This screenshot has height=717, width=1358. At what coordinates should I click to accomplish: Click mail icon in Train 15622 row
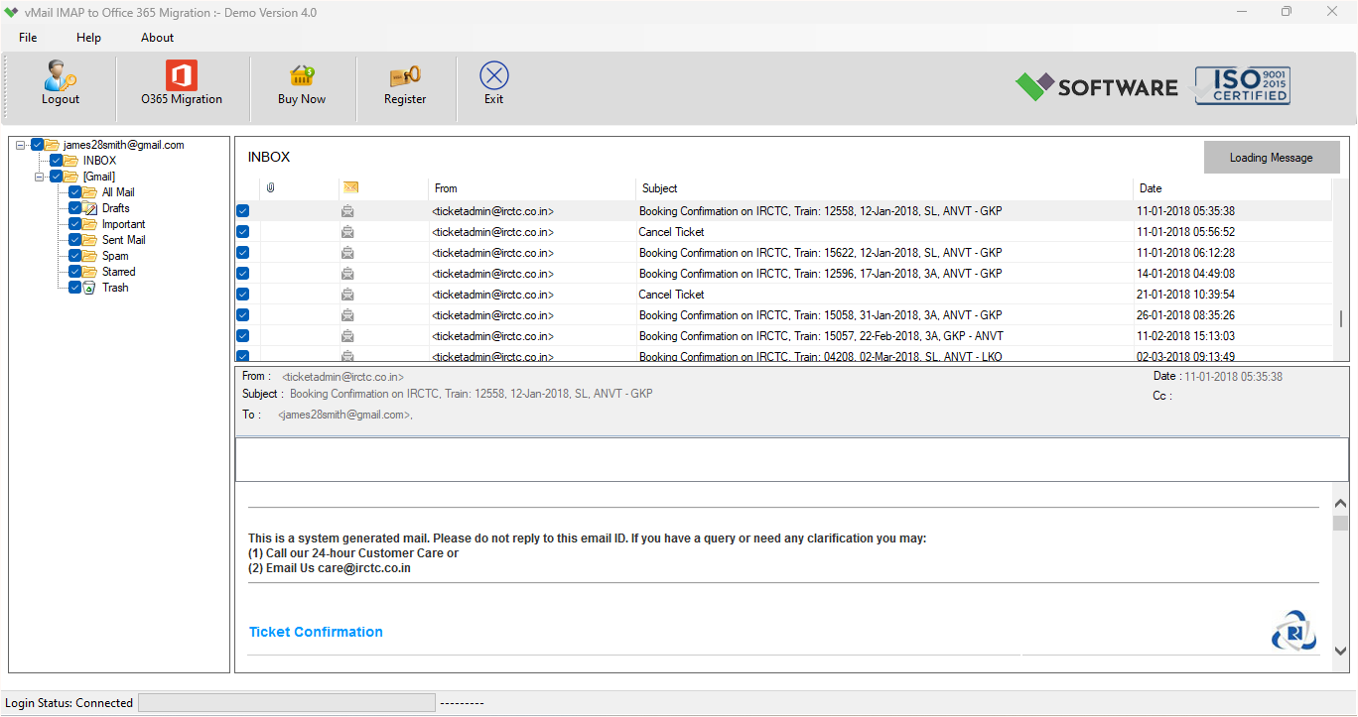click(347, 253)
